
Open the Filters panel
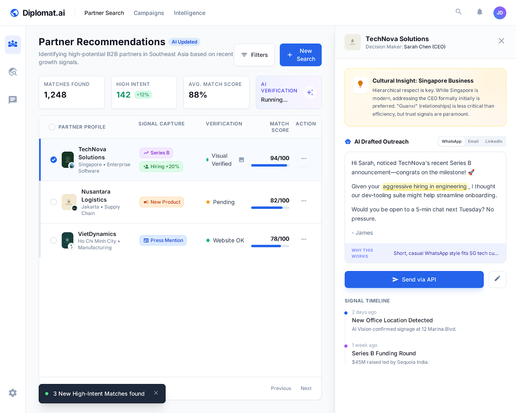pos(254,55)
